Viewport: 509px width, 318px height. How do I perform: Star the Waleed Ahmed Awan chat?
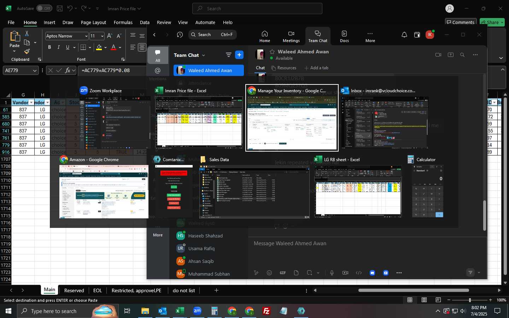coord(272,52)
